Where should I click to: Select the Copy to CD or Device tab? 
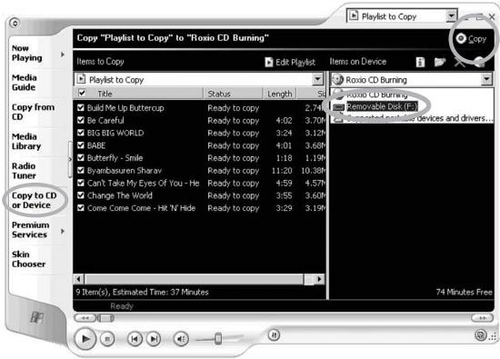pyautogui.click(x=35, y=200)
